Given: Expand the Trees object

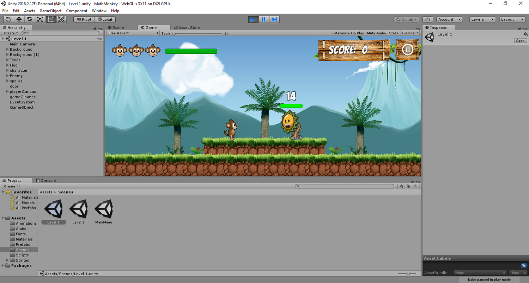Looking at the screenshot, I should pos(7,60).
